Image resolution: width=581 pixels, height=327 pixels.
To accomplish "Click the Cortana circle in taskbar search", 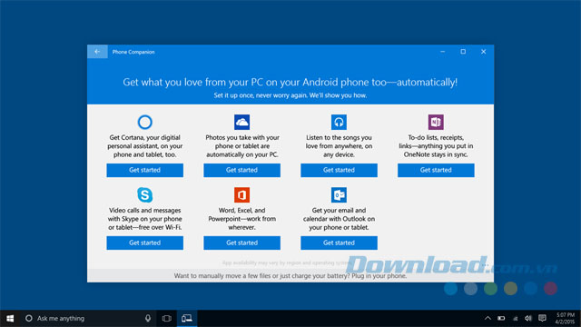I will pos(28,319).
